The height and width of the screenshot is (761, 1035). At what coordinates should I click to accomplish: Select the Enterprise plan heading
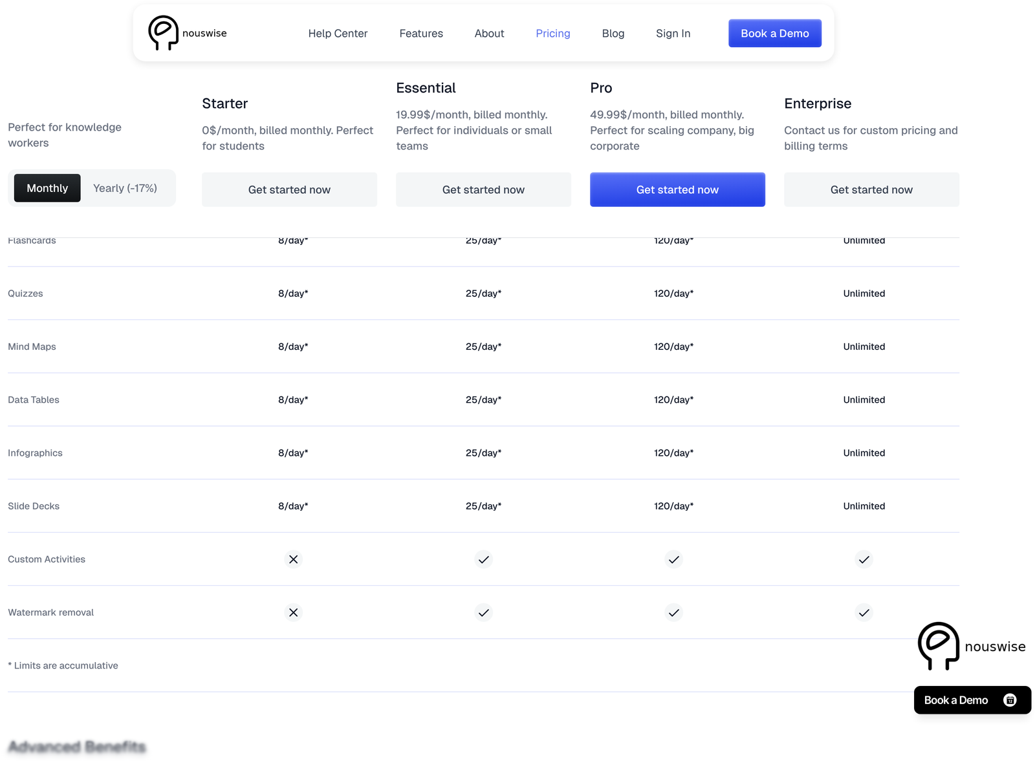tap(818, 103)
